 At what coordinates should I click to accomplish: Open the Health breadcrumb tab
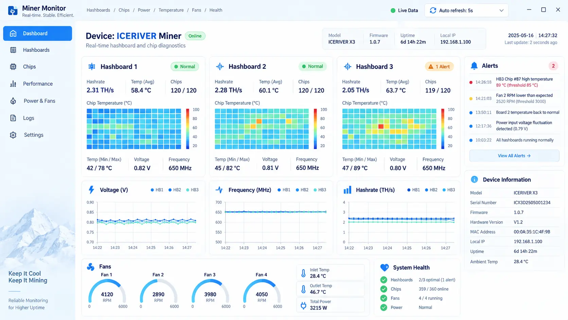point(216,10)
